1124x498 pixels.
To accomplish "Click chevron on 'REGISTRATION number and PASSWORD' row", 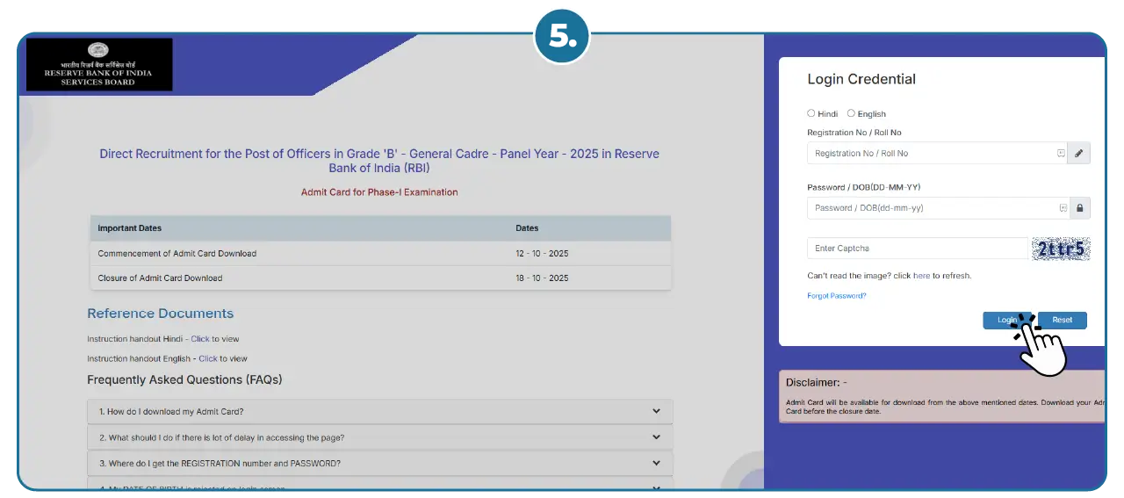I will click(x=656, y=462).
